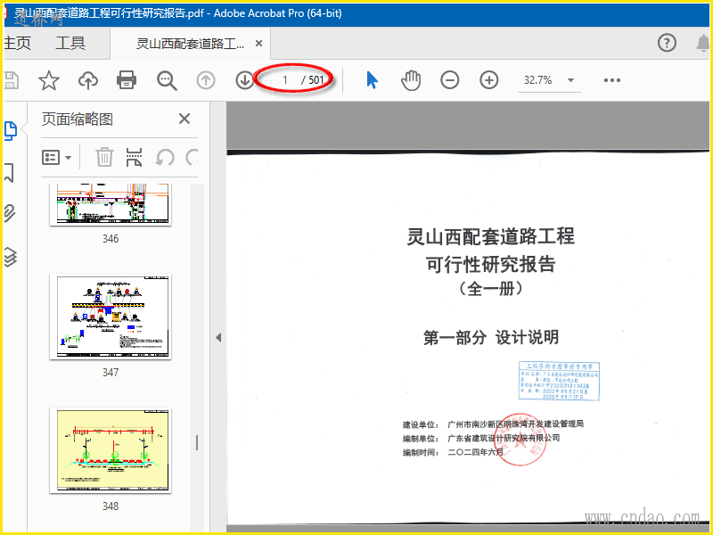Open Help question mark icon
Viewport: 713px width, 535px height.
(667, 43)
